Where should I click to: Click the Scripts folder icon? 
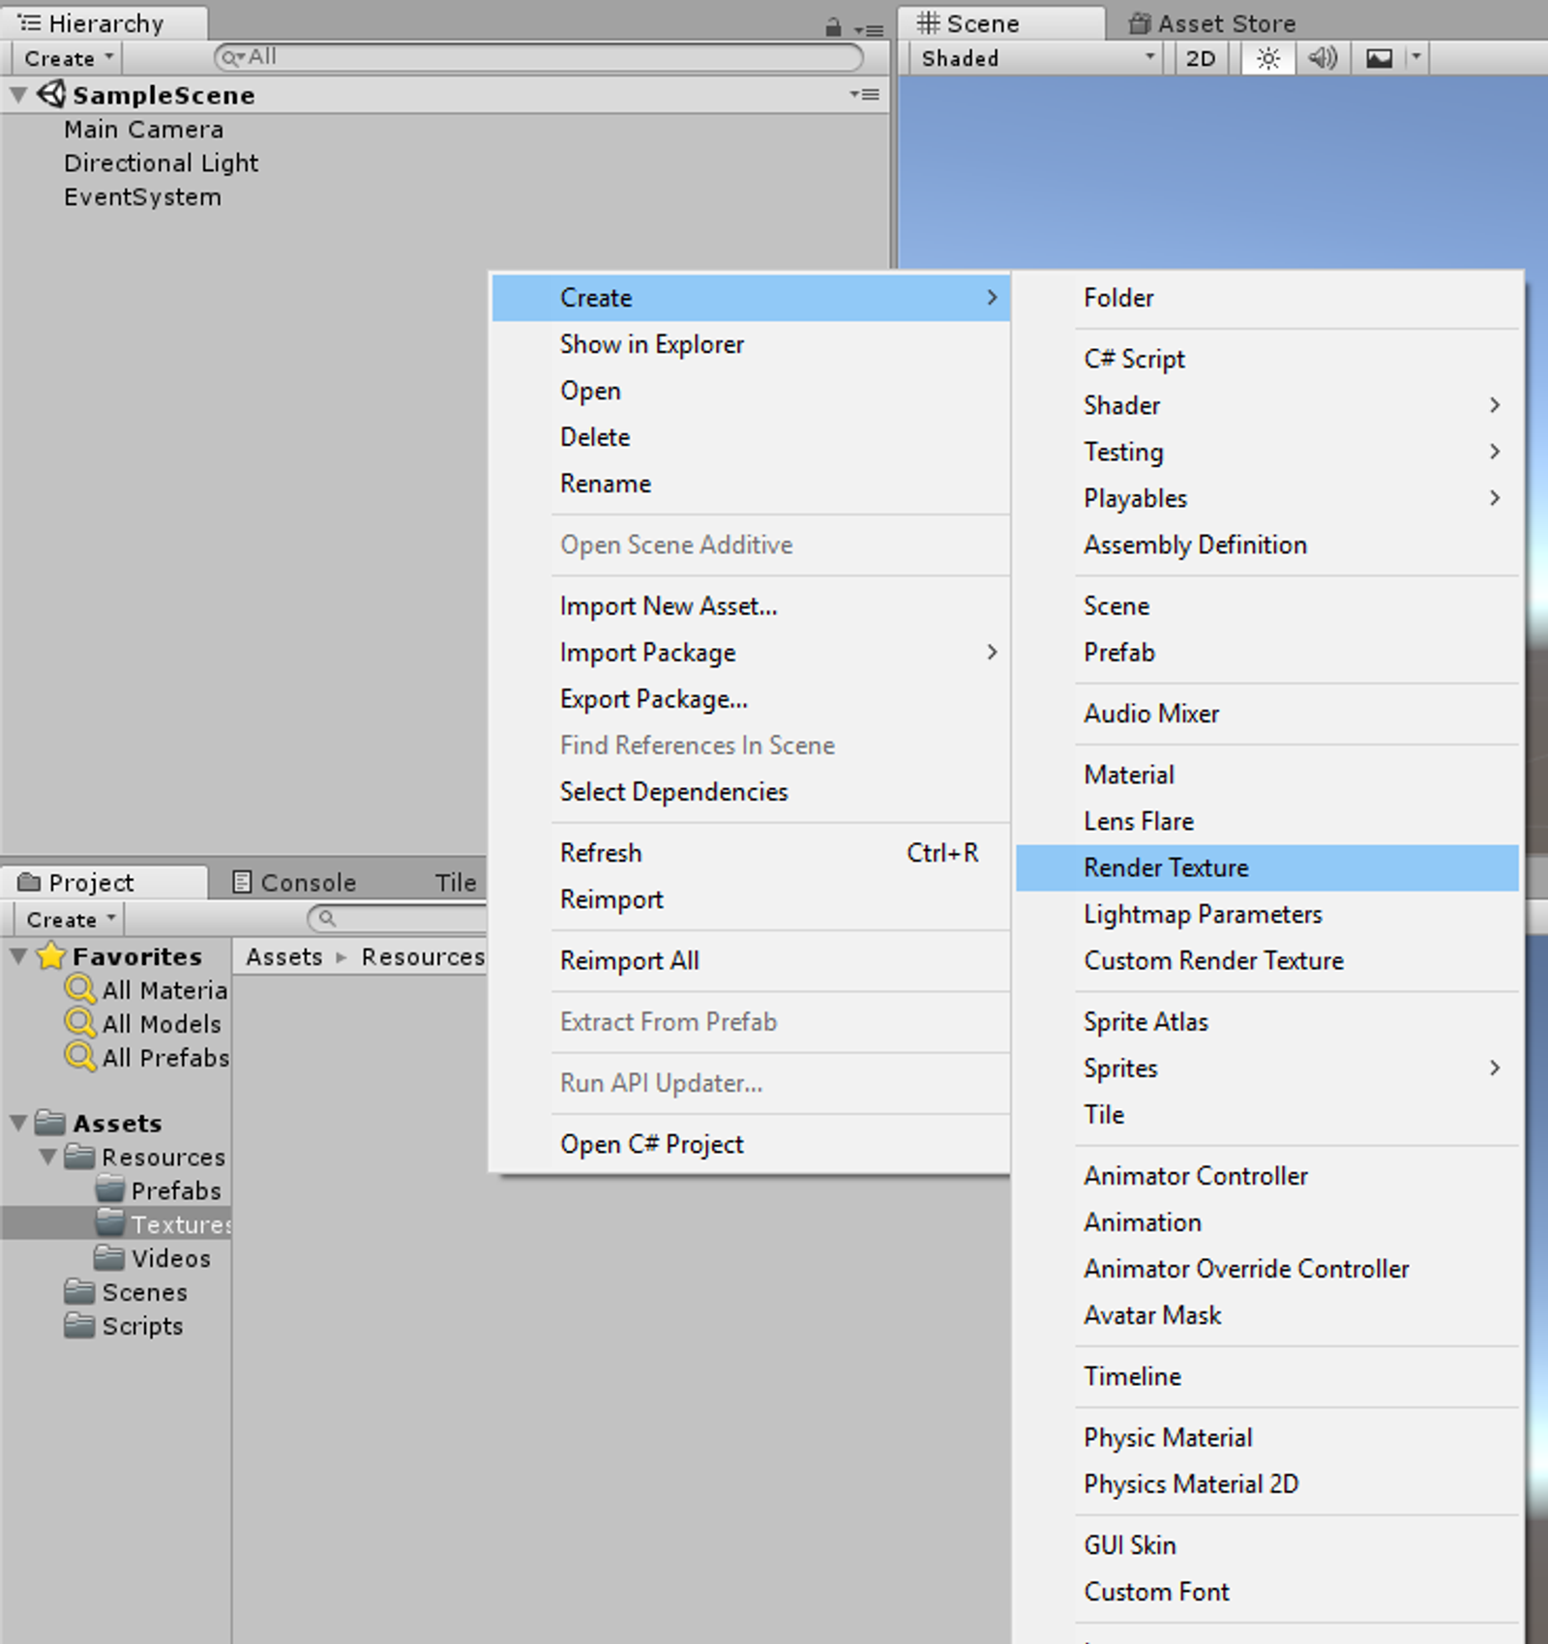[79, 1325]
